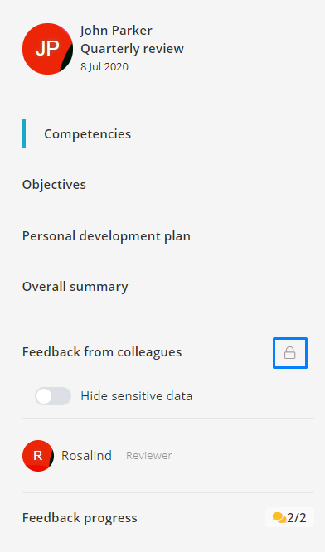This screenshot has width=325, height=552.
Task: Open John Parker's profile name link
Action: pos(116,31)
